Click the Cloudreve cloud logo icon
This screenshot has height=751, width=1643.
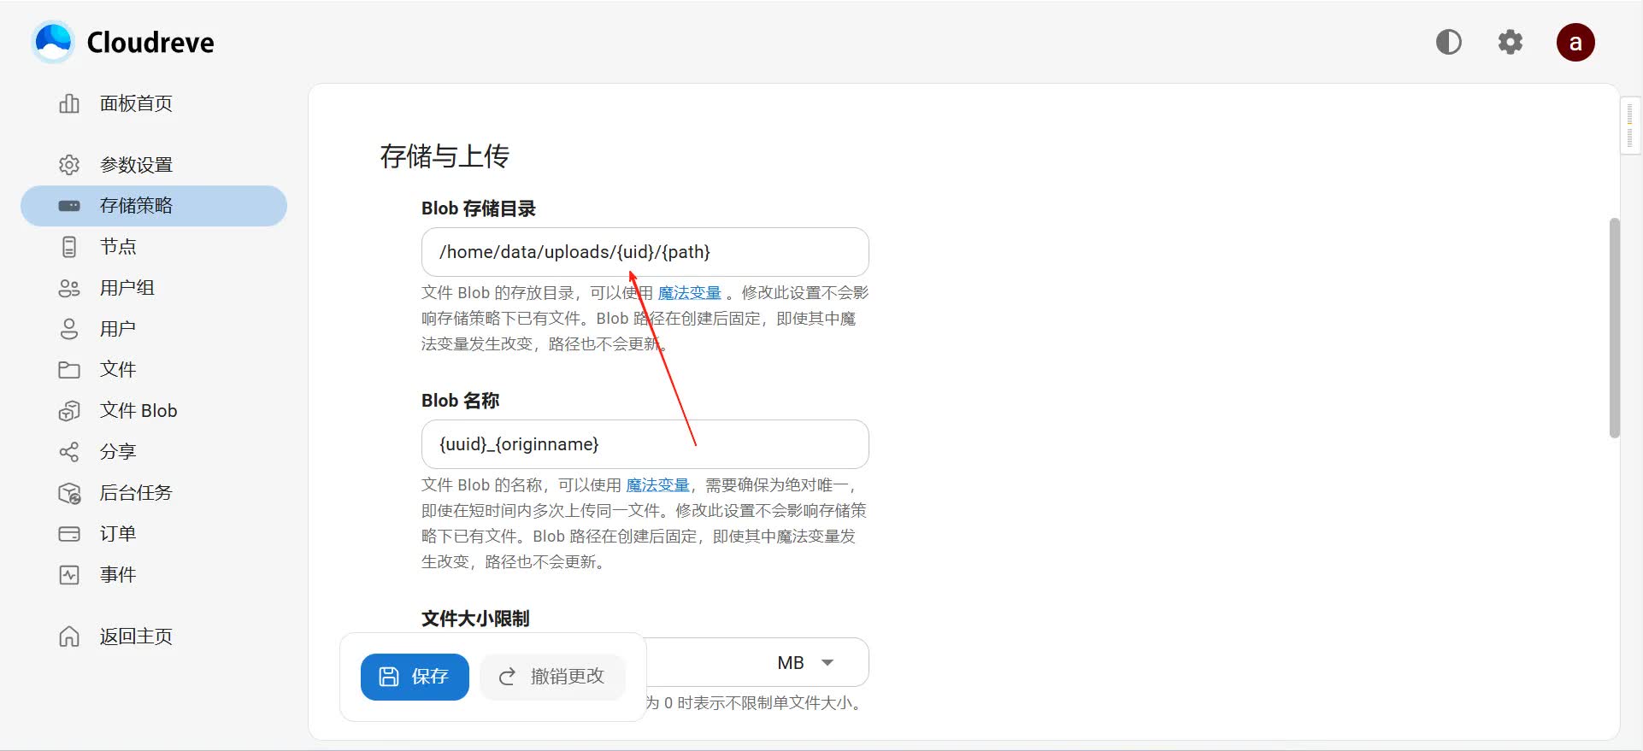pos(53,42)
